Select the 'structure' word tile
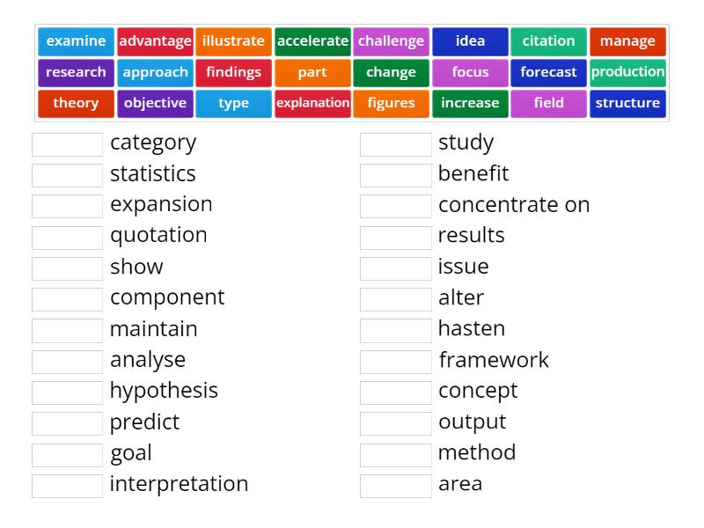The image size is (704, 528). tap(627, 103)
